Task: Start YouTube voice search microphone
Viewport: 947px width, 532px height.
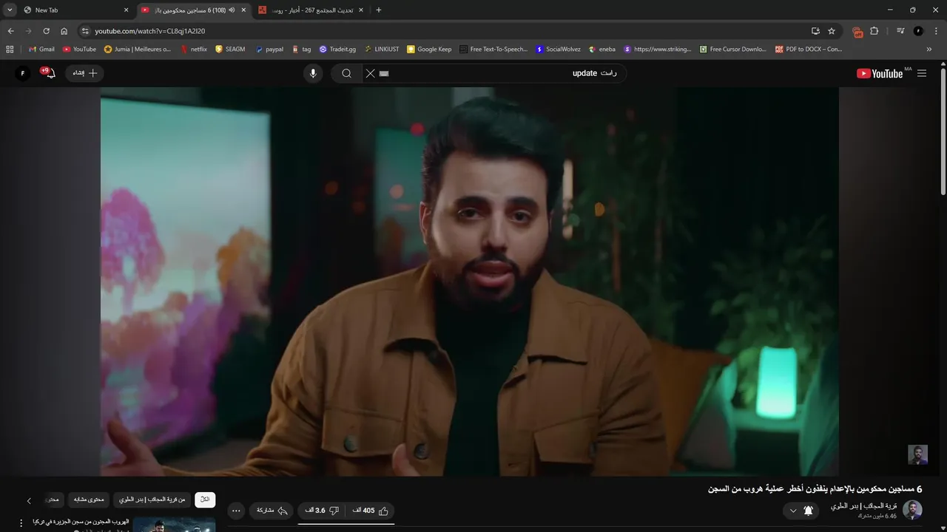Action: 313,73
